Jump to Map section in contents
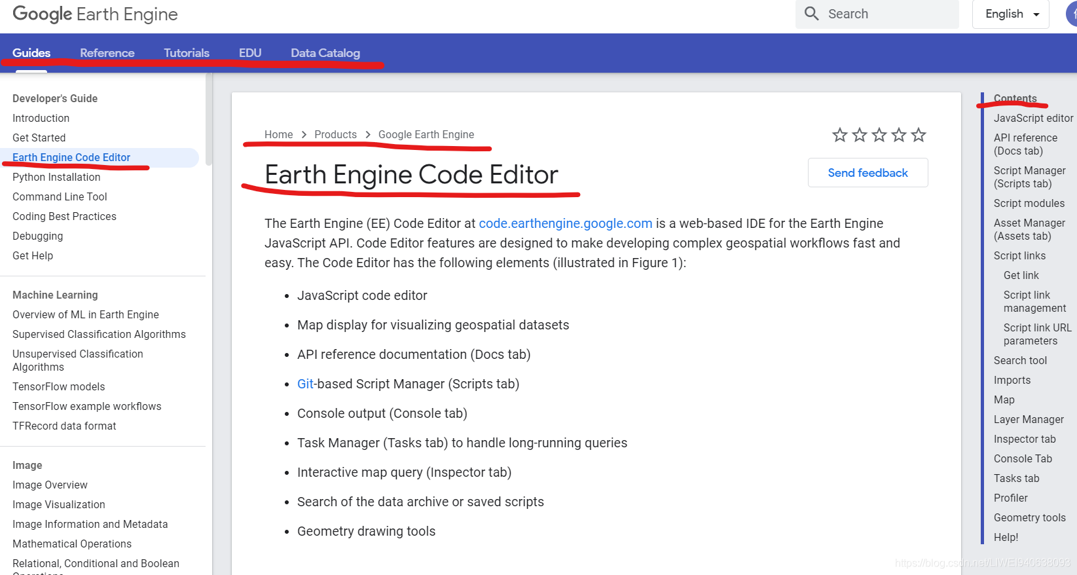1077x575 pixels. tap(1004, 399)
